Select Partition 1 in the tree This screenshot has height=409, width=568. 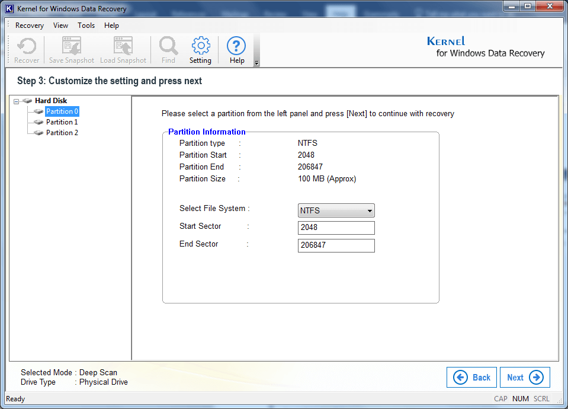(62, 122)
